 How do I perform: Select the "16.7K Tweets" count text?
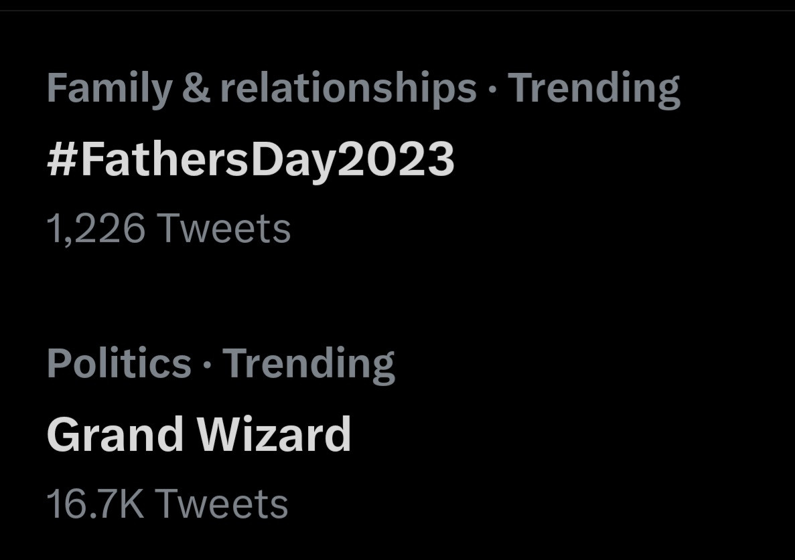[167, 504]
